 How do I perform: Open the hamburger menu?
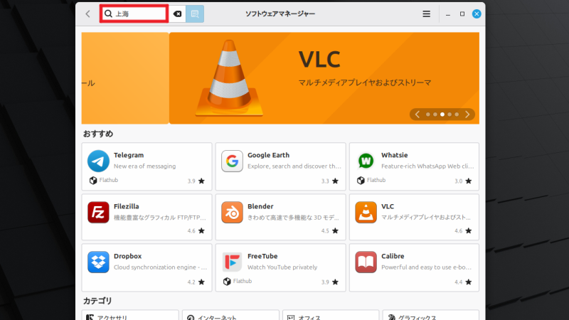click(426, 14)
